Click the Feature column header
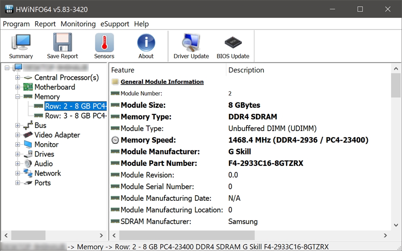Image resolution: width=402 pixels, height=251 pixels. (123, 70)
